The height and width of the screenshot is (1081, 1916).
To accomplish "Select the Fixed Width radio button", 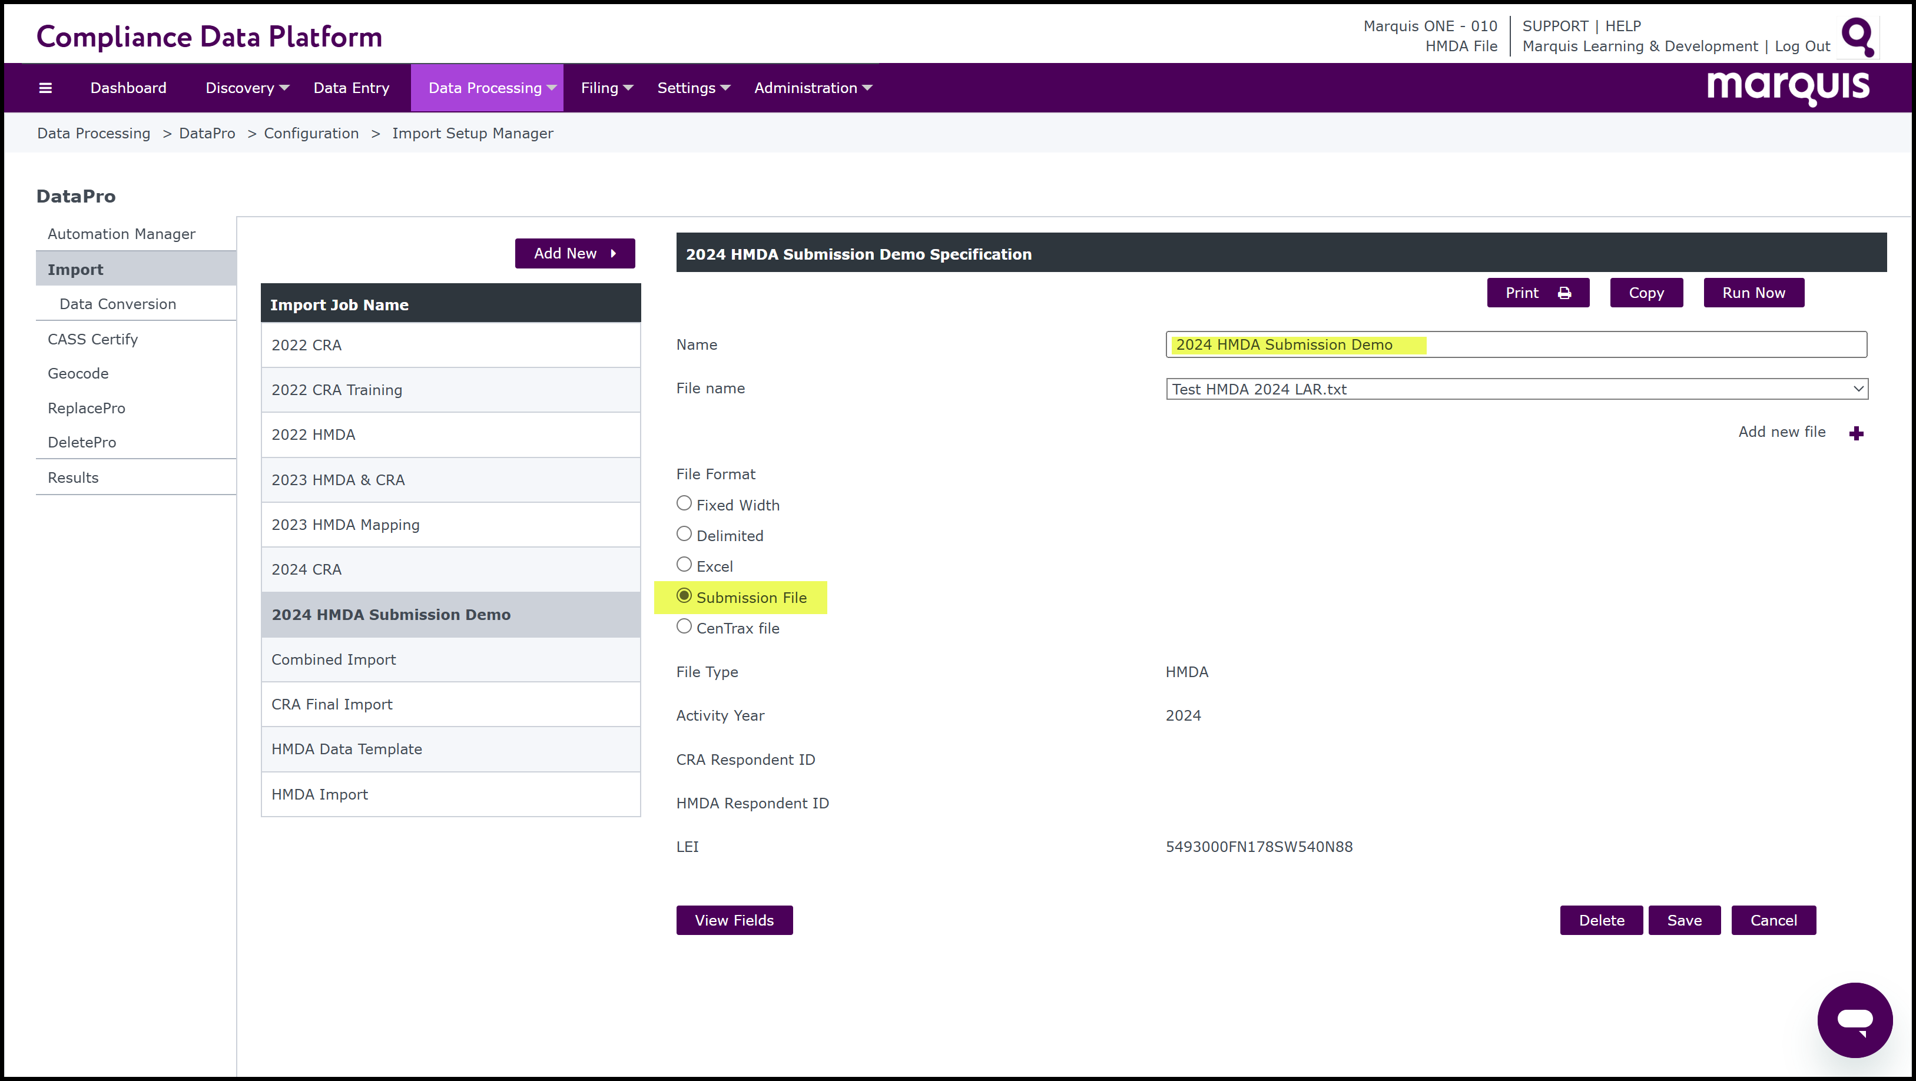I will 684,503.
